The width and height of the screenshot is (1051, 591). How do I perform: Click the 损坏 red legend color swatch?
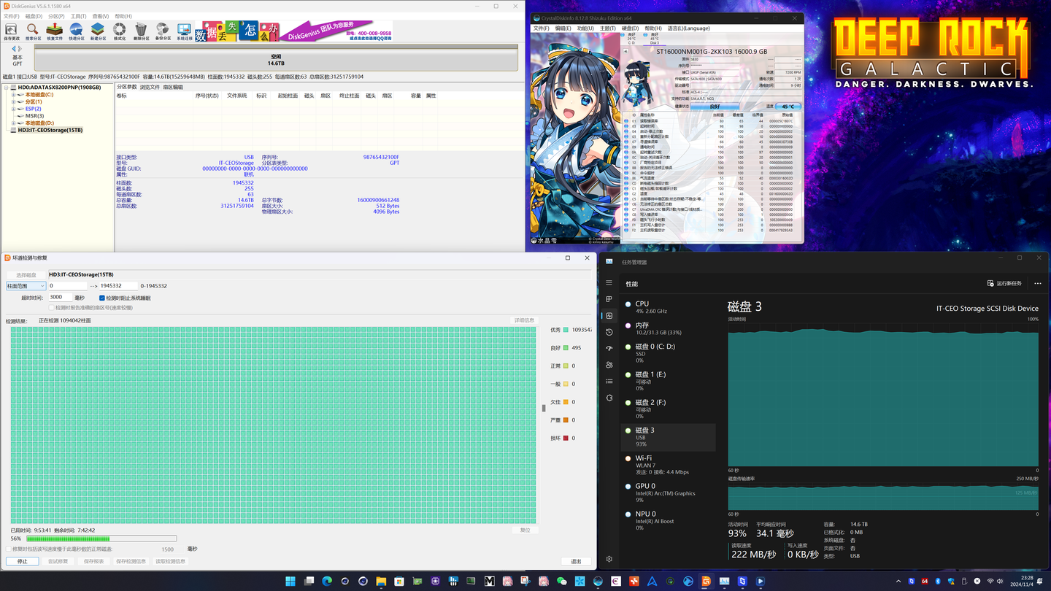[x=566, y=438]
